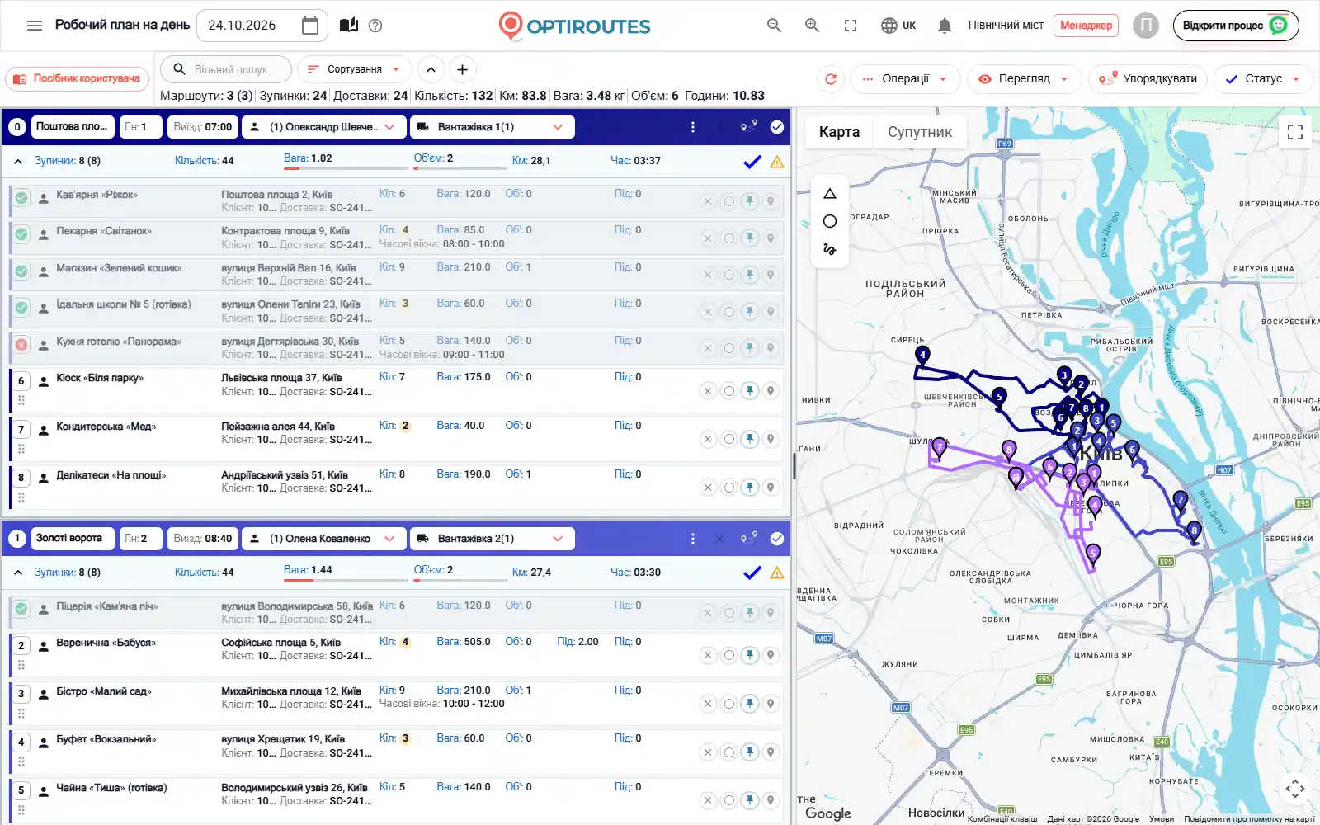Viewport: 1320px width, 825px height.
Task: Toggle status circle for Кондитерська «Мед» stop
Action: [728, 440]
